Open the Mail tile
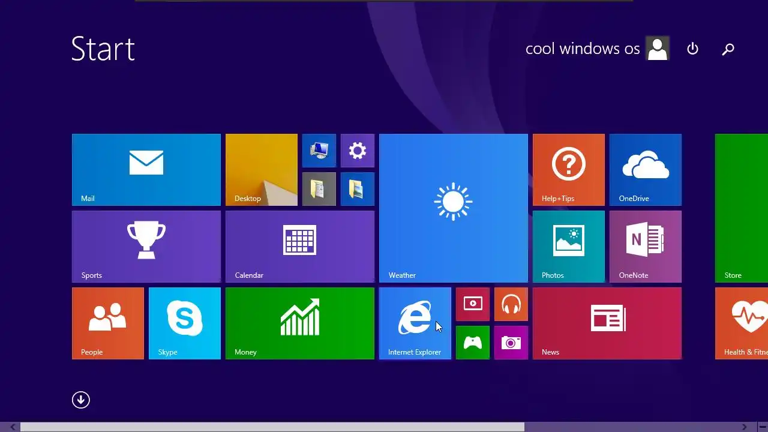Image resolution: width=768 pixels, height=432 pixels. click(146, 170)
